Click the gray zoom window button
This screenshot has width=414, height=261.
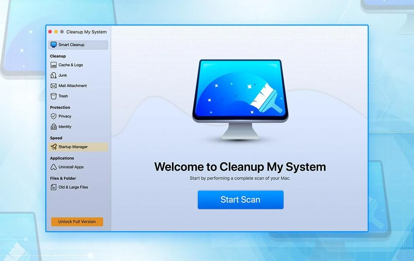pos(62,32)
